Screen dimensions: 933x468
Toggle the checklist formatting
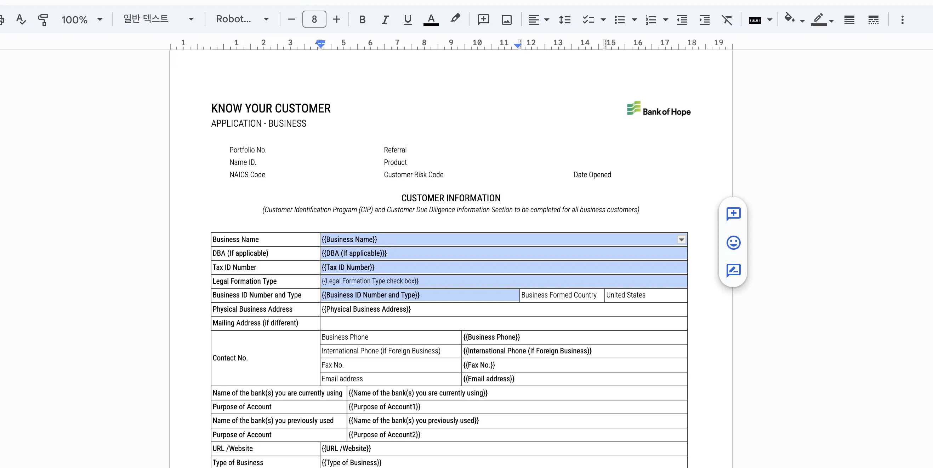point(588,19)
